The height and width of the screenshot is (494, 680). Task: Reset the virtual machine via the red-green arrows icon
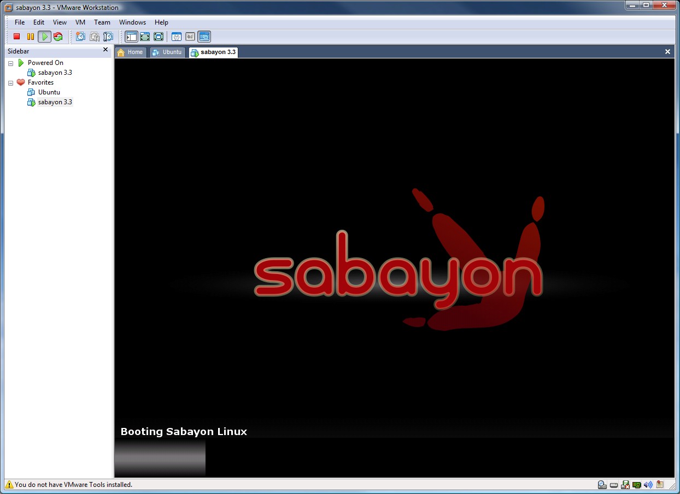click(x=58, y=37)
